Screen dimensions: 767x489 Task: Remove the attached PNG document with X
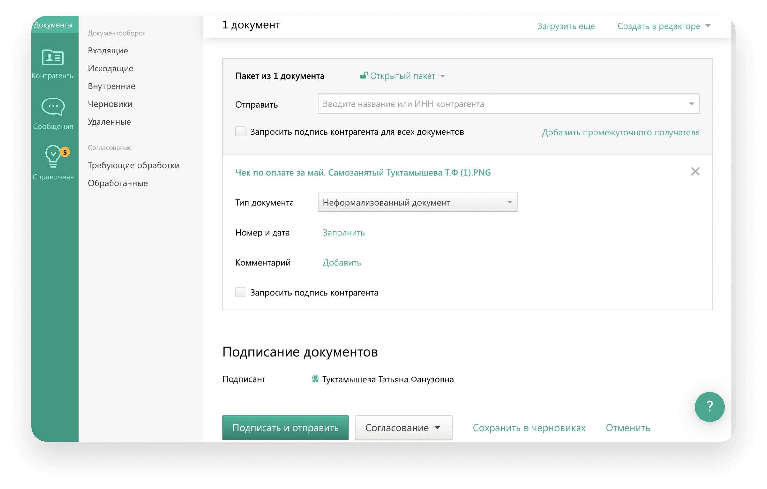[x=695, y=172]
